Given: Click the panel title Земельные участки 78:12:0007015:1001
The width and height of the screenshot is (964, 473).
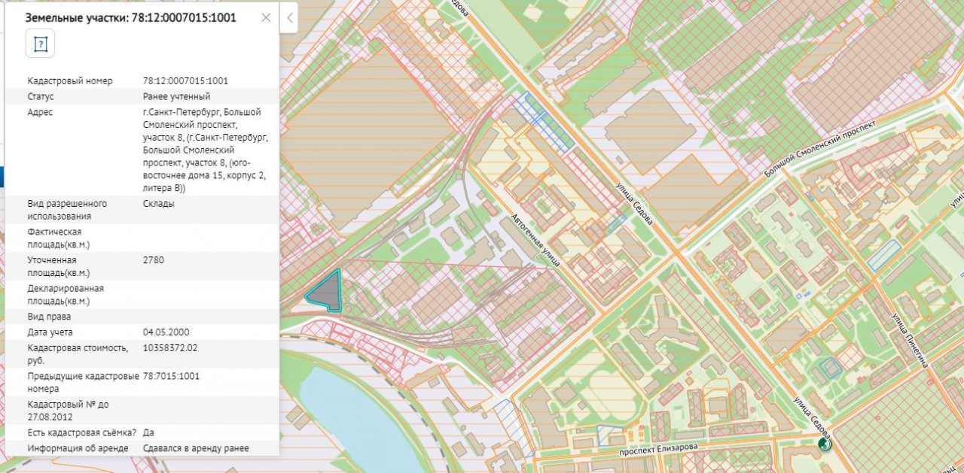Looking at the screenshot, I should [130, 17].
